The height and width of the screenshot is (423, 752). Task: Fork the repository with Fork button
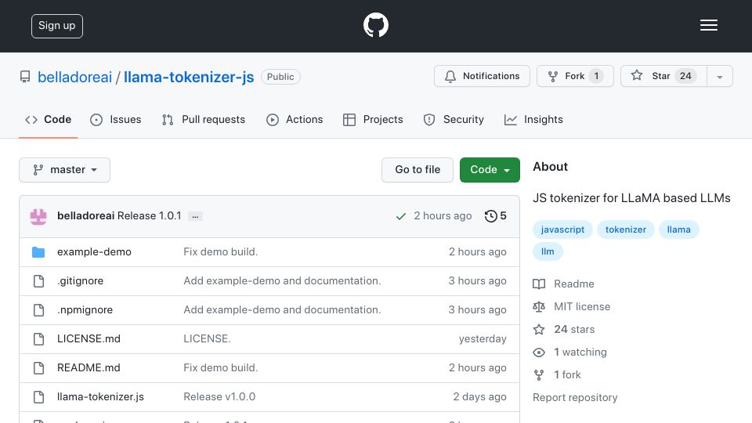pos(575,76)
